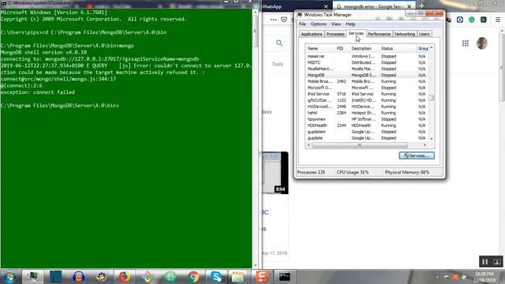Click services list vertical scrollbar down arrow
The height and width of the screenshot is (284, 505).
point(432,139)
